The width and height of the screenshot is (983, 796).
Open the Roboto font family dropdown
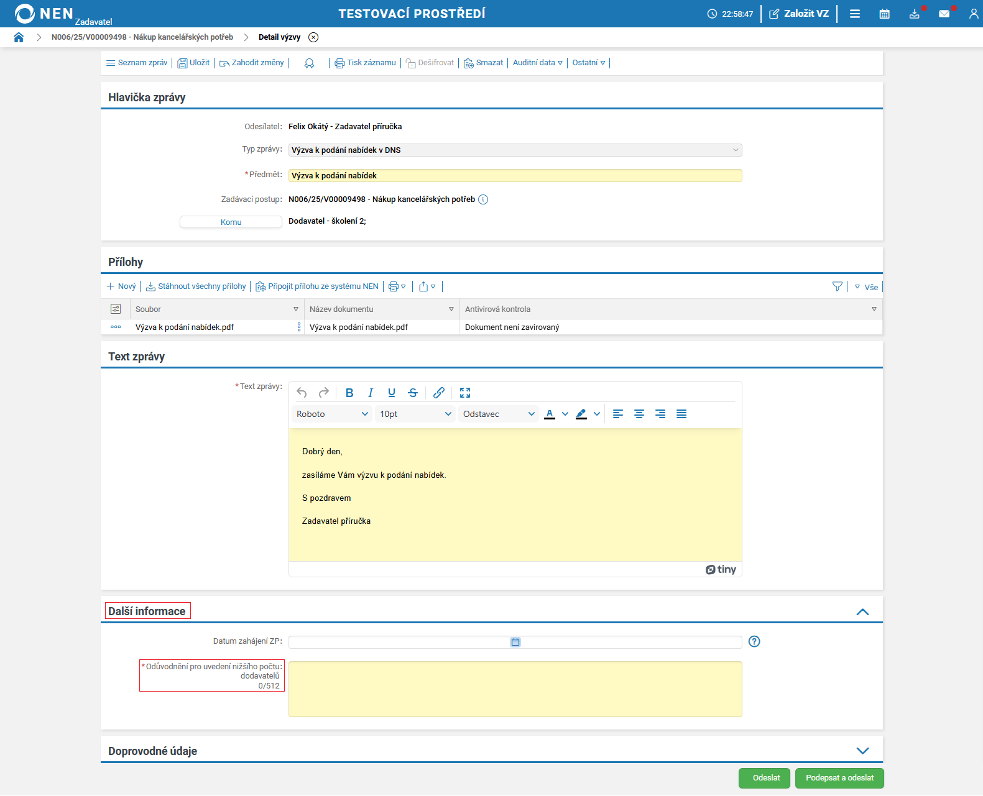click(x=332, y=414)
